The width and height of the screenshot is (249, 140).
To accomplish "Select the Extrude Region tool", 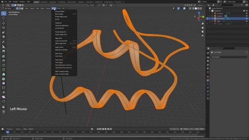I will (x=4, y=52).
